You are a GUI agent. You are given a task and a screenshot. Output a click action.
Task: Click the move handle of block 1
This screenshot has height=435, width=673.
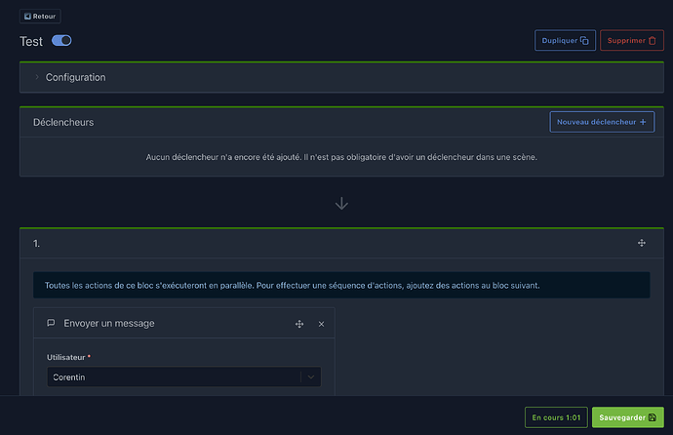pyautogui.click(x=641, y=243)
